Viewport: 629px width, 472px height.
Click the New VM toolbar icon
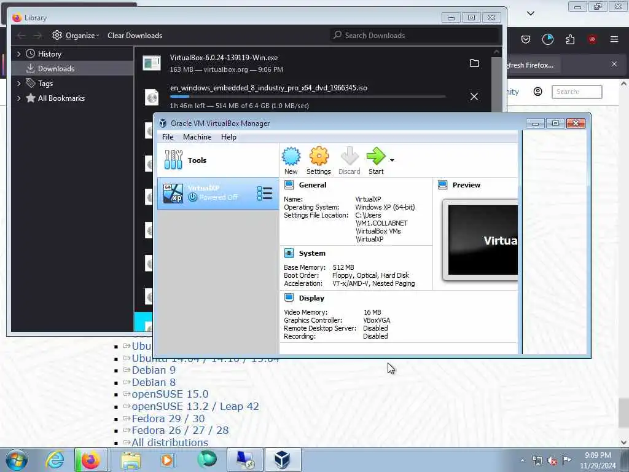click(x=291, y=160)
